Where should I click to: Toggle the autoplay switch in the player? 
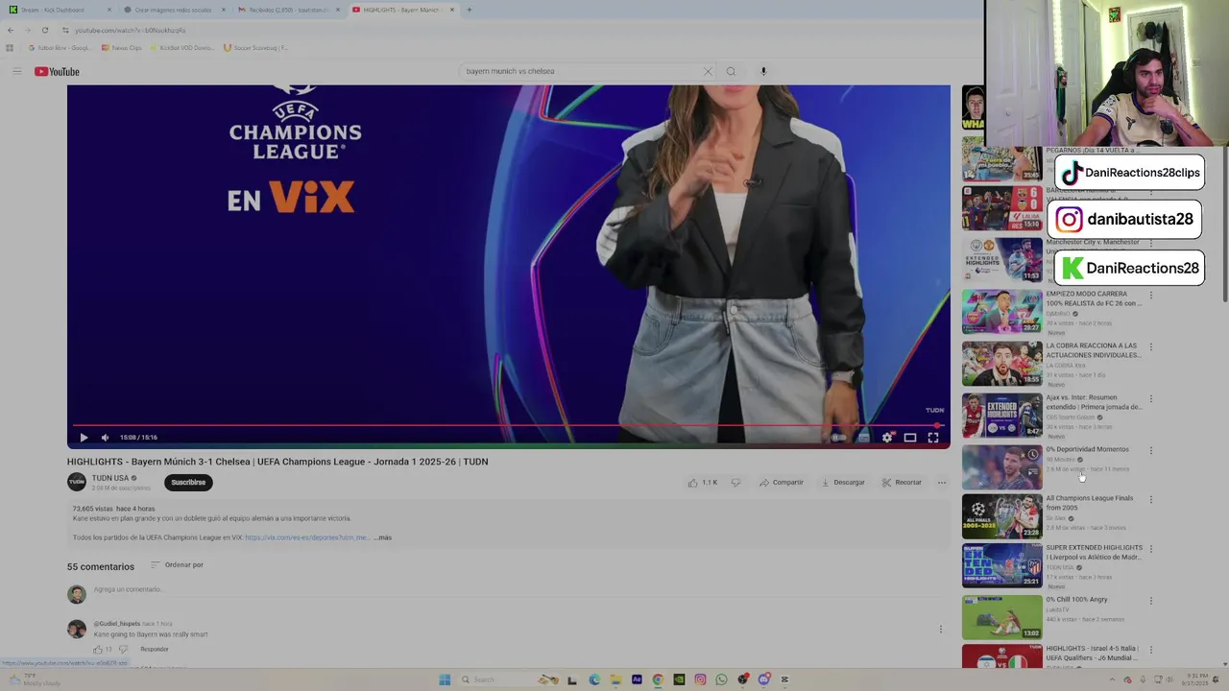[839, 438]
